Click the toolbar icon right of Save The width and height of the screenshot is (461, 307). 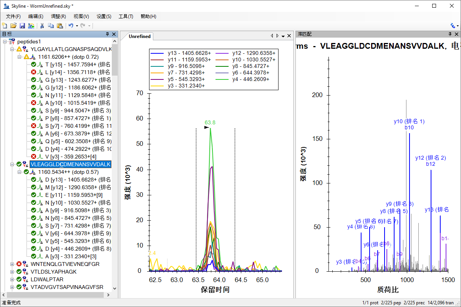click(x=31, y=26)
